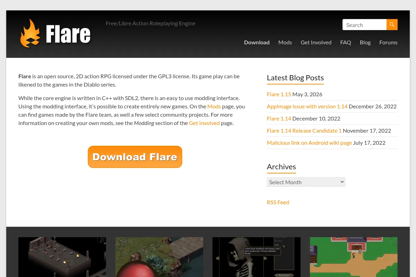
Task: Click the date December 10, 2022
Action: click(x=316, y=118)
